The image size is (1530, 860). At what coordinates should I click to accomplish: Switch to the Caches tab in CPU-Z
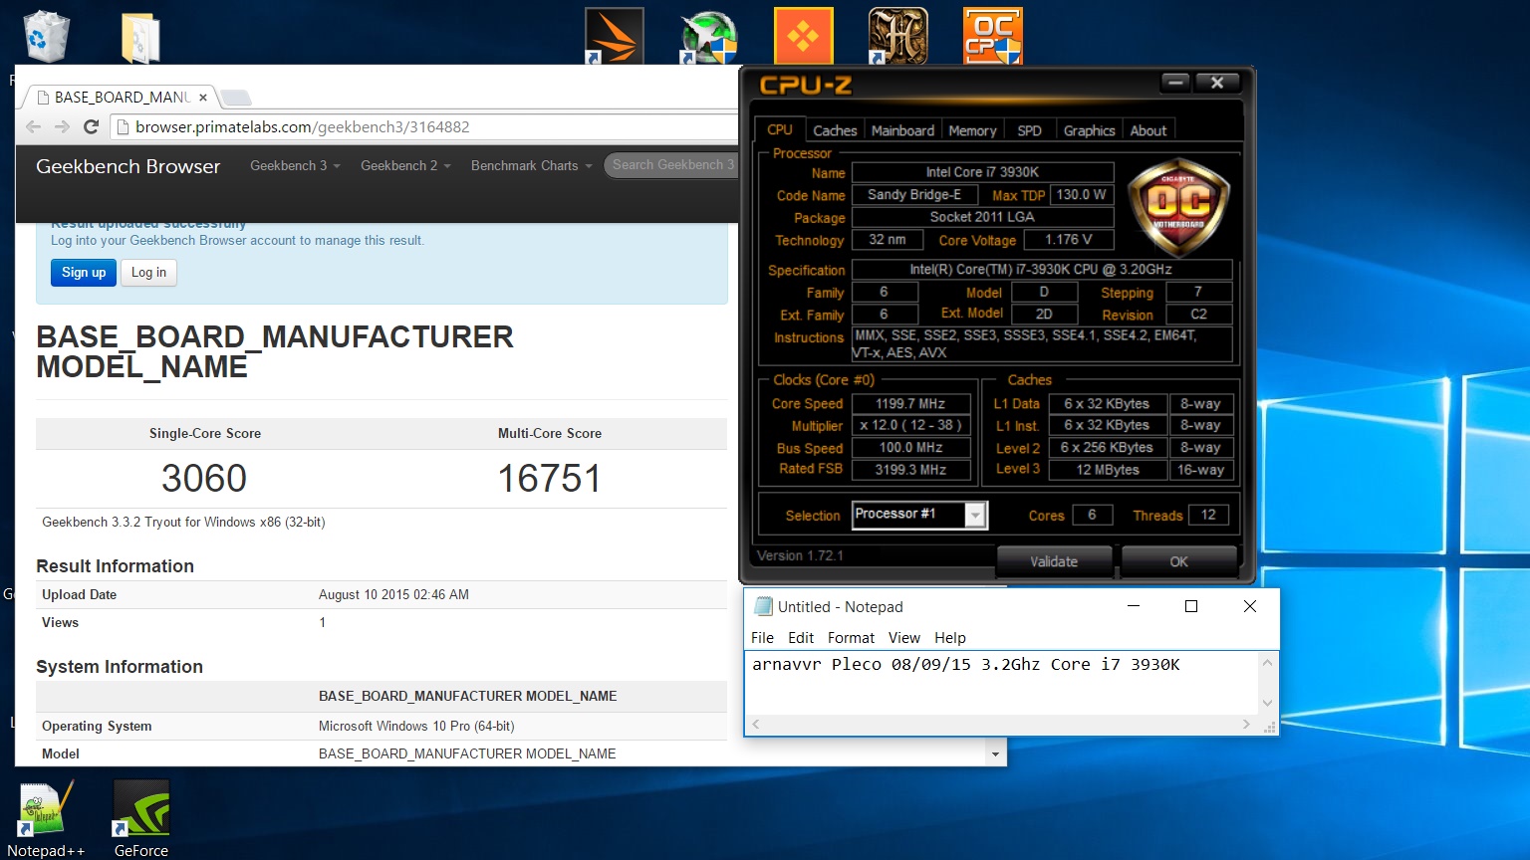[x=835, y=130]
